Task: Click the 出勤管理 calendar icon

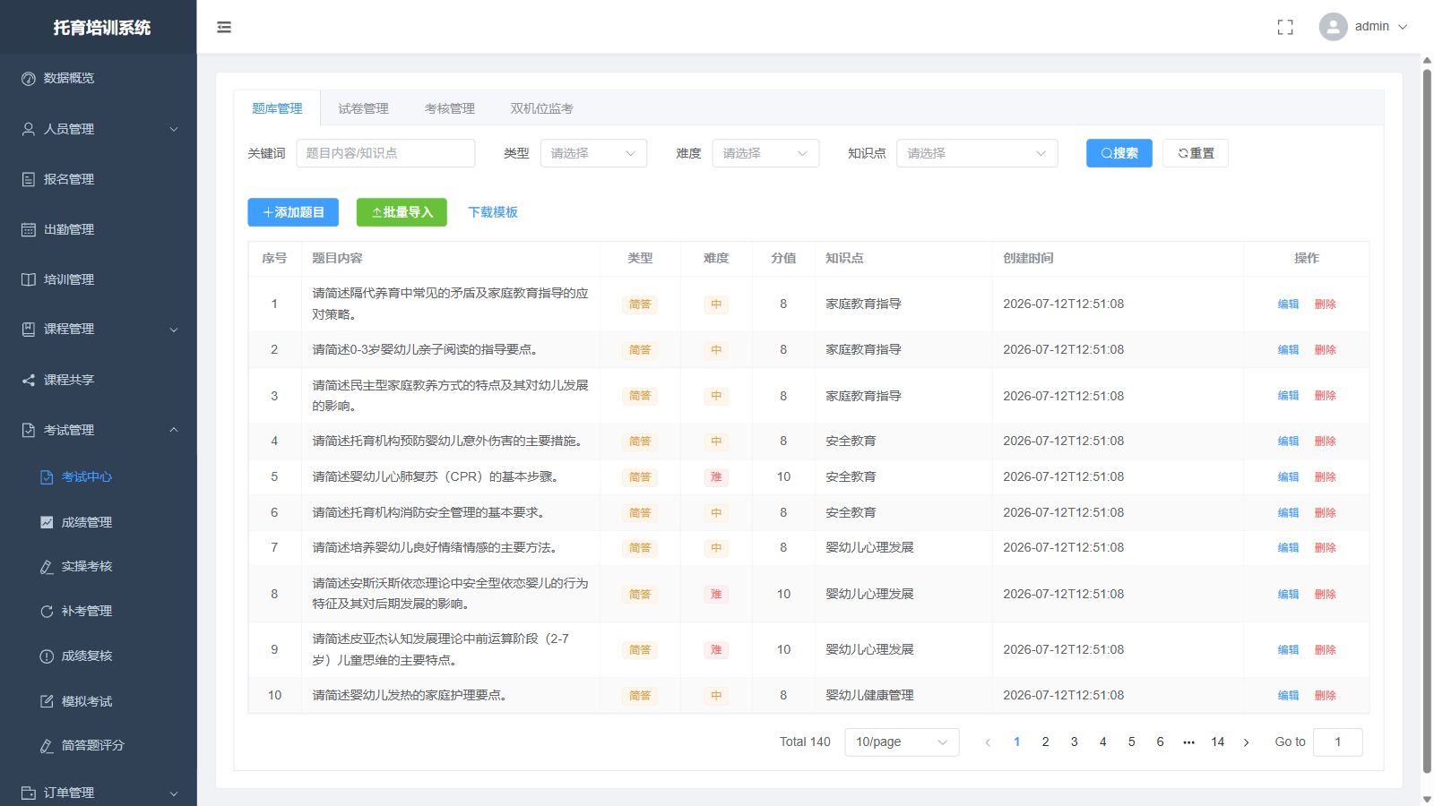Action: [29, 229]
